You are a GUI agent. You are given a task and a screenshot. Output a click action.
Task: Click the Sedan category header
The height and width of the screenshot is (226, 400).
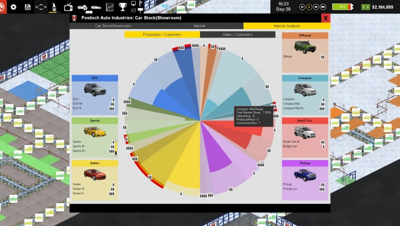[x=95, y=163]
